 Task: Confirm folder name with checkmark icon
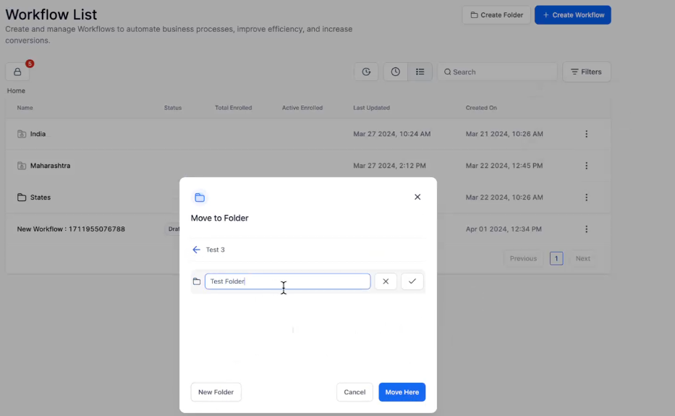pyautogui.click(x=412, y=281)
